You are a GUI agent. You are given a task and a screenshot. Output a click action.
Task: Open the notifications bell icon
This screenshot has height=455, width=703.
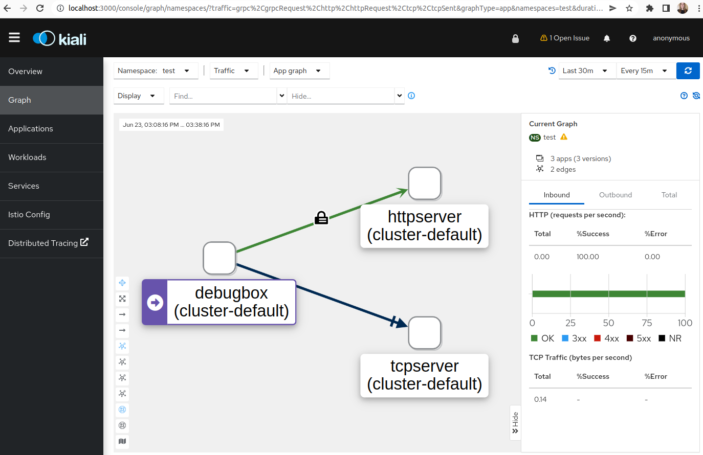[x=607, y=38]
